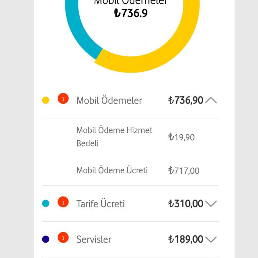The height and width of the screenshot is (258, 258).
Task: Click the yellow Mobil Ödemeler legend dot
Action: point(46,100)
